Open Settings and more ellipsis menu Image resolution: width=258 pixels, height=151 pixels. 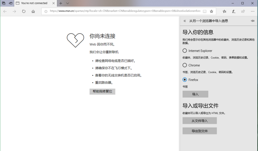pyautogui.click(x=253, y=11)
